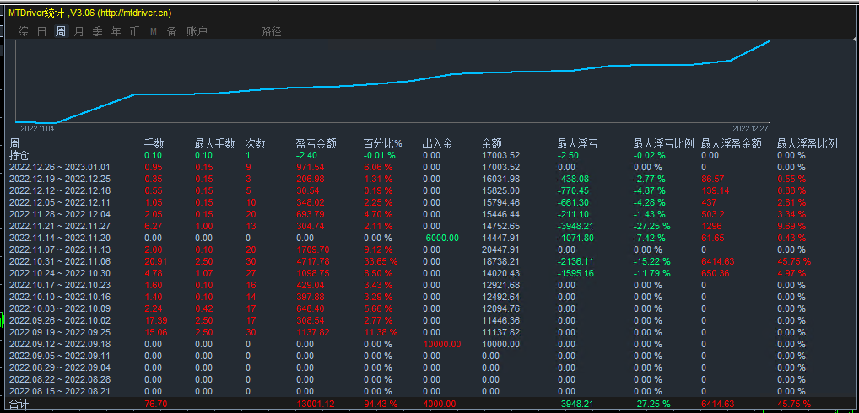This screenshot has width=859, height=413.
Task: Open the 日 daily statistics tab
Action: tap(42, 32)
